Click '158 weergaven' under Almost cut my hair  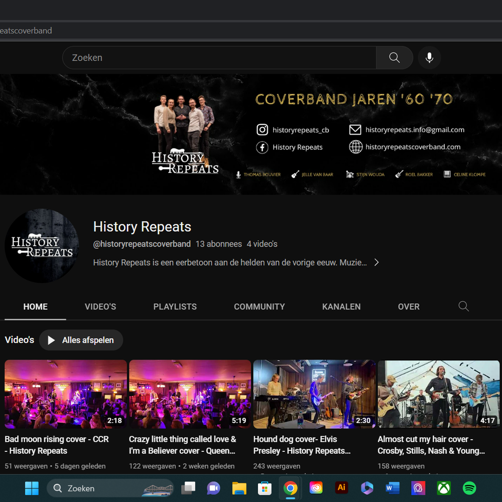[401, 466]
